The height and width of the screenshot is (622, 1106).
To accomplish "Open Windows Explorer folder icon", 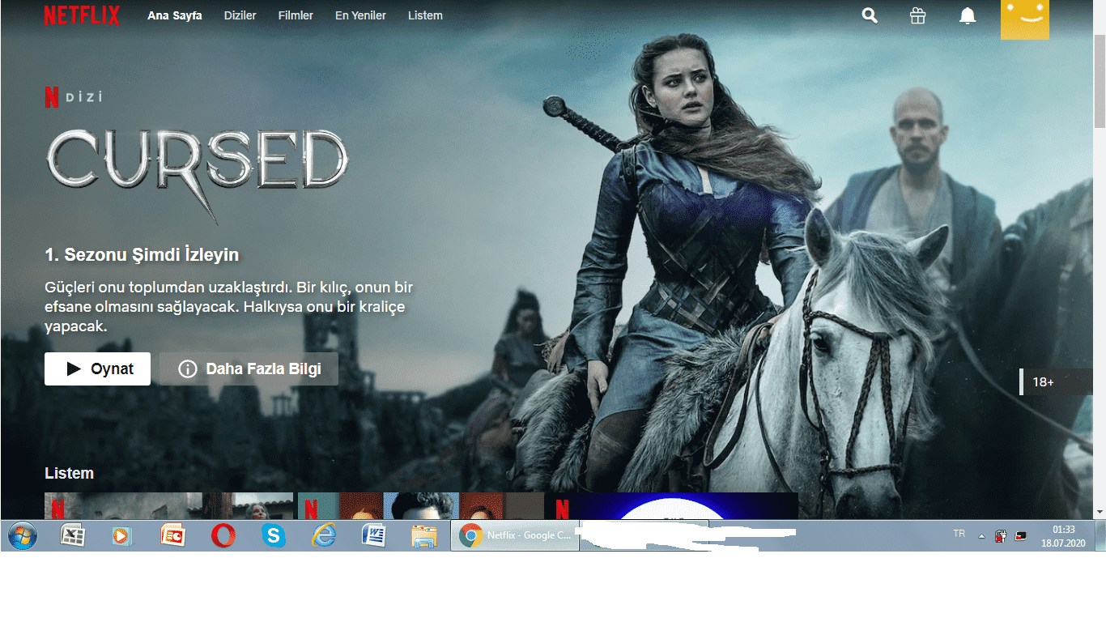I will click(x=424, y=535).
